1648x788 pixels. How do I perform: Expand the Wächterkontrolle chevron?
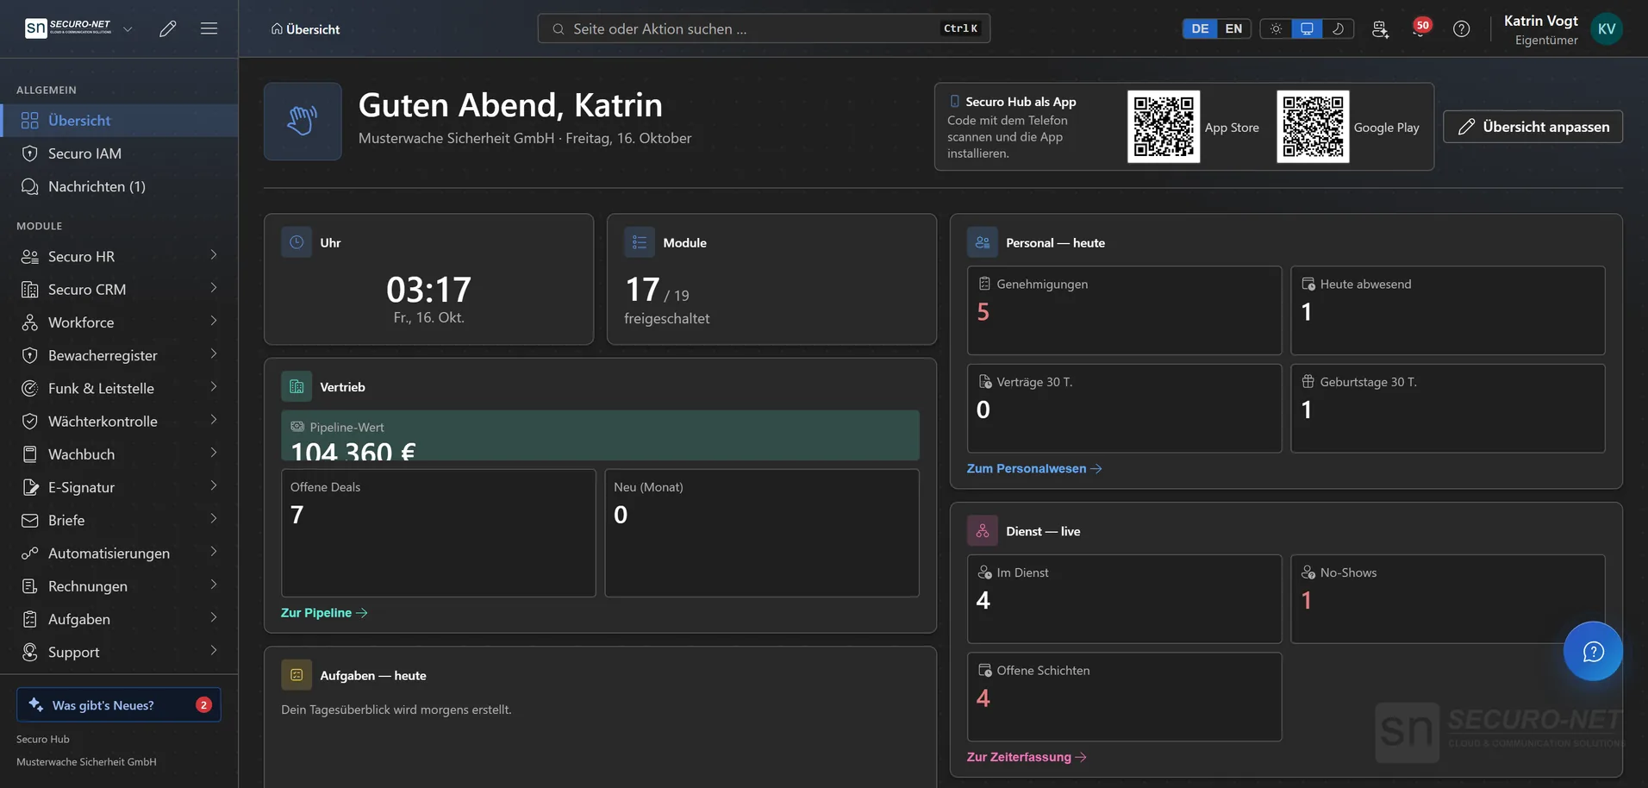click(x=214, y=420)
